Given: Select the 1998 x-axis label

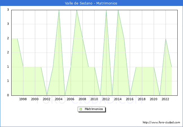Looking at the screenshot, I should click(x=23, y=99).
